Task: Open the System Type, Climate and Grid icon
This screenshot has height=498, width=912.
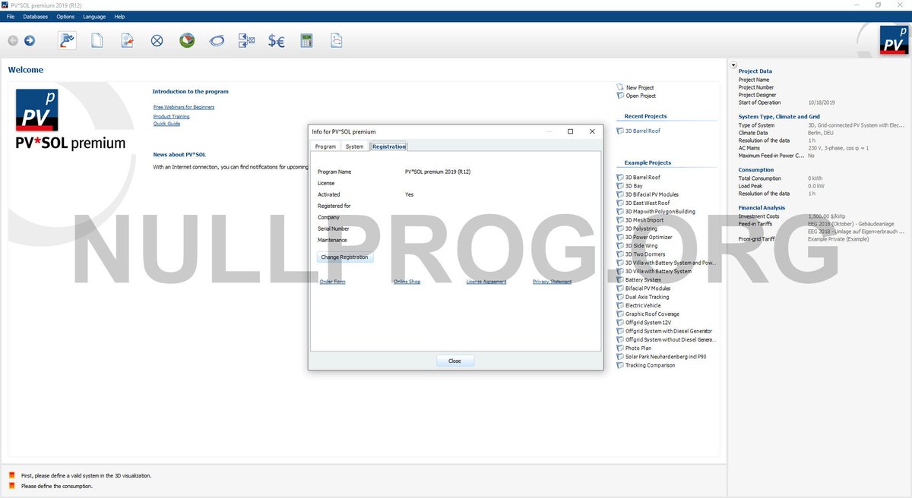Action: (x=127, y=41)
